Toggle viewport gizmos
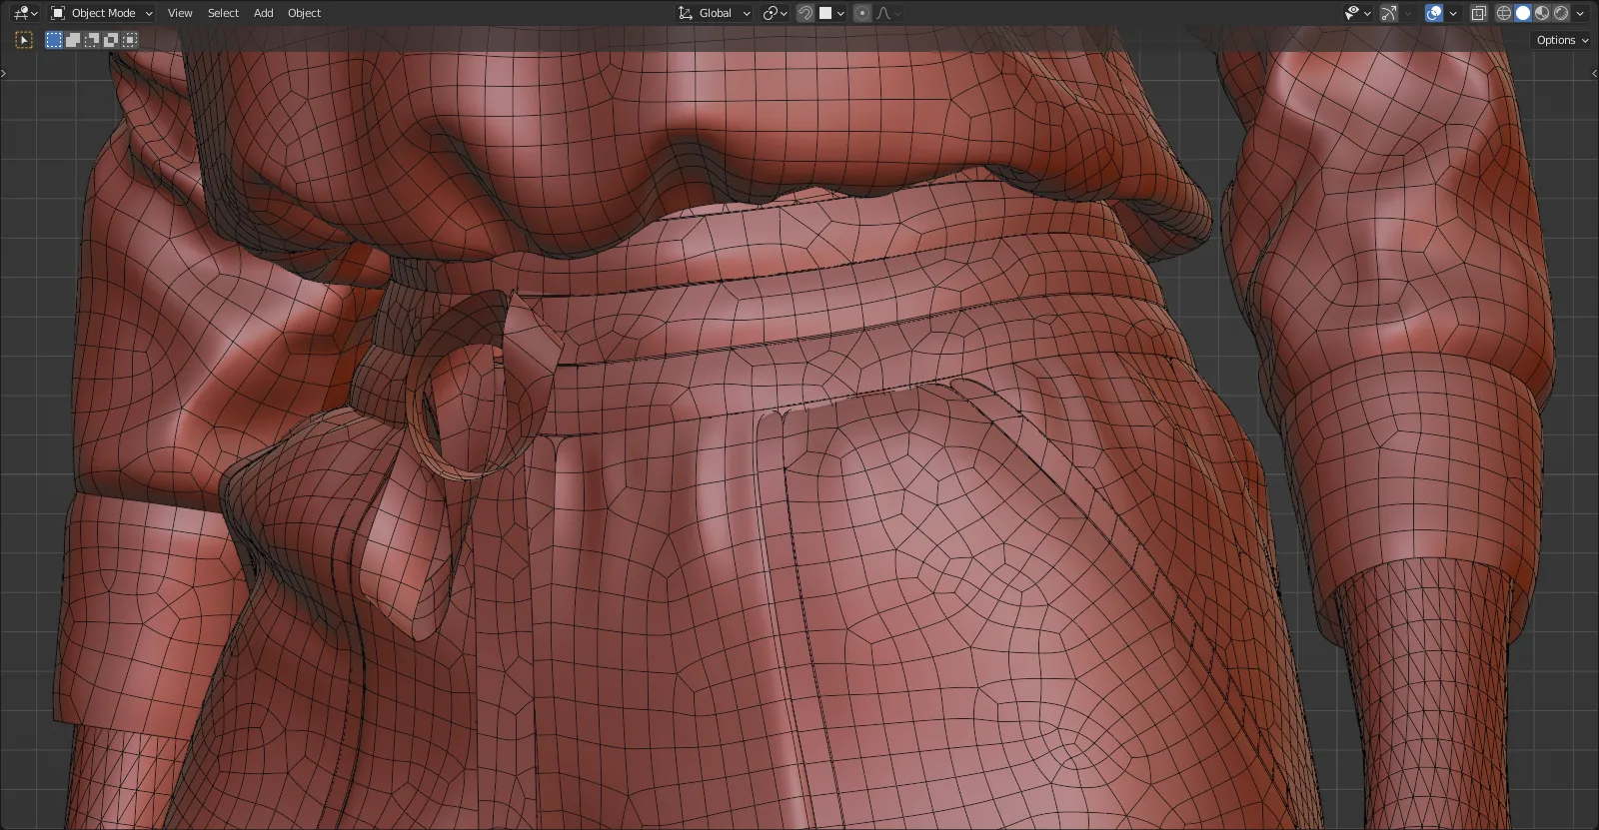1599x830 pixels. (x=1389, y=13)
